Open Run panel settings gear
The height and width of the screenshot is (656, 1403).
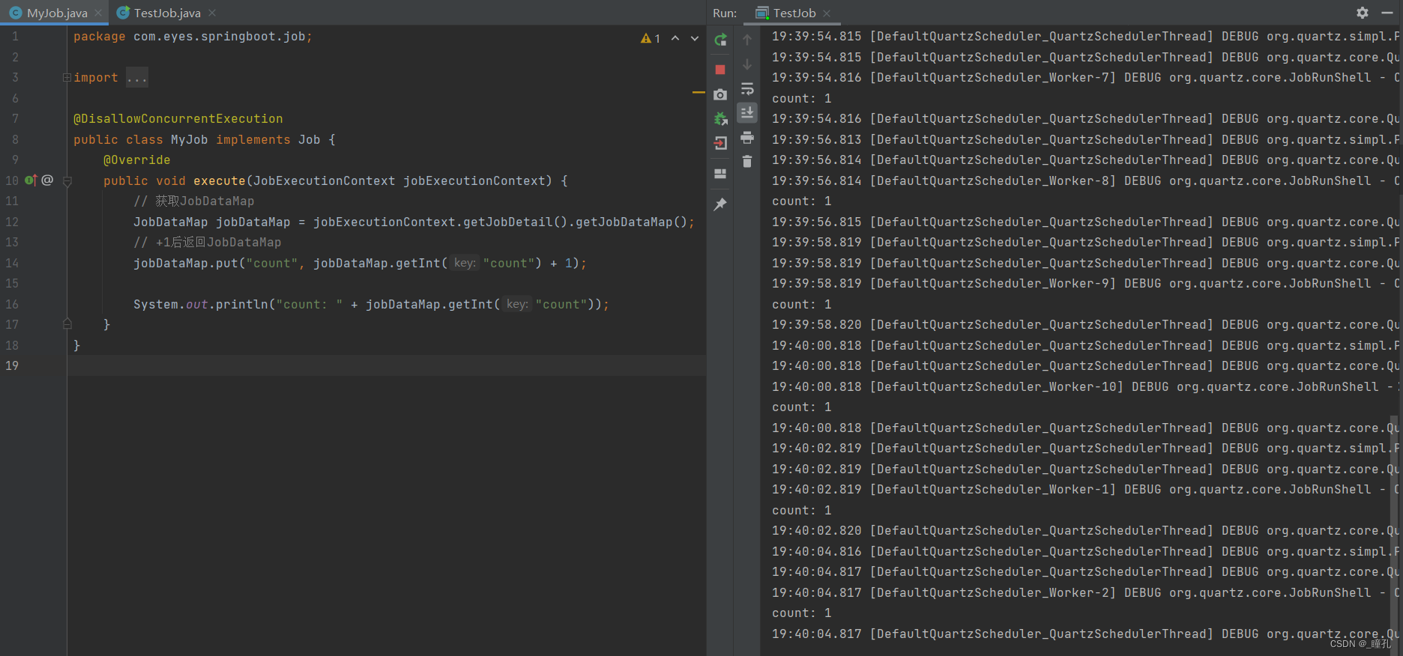point(1363,13)
